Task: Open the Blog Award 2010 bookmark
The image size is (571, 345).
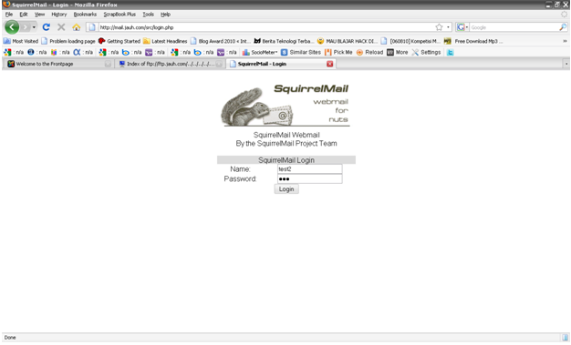Action: pyautogui.click(x=221, y=41)
